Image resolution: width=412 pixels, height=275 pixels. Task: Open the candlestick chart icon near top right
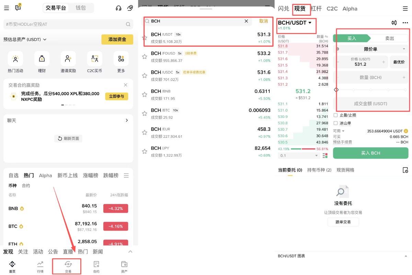click(x=393, y=23)
